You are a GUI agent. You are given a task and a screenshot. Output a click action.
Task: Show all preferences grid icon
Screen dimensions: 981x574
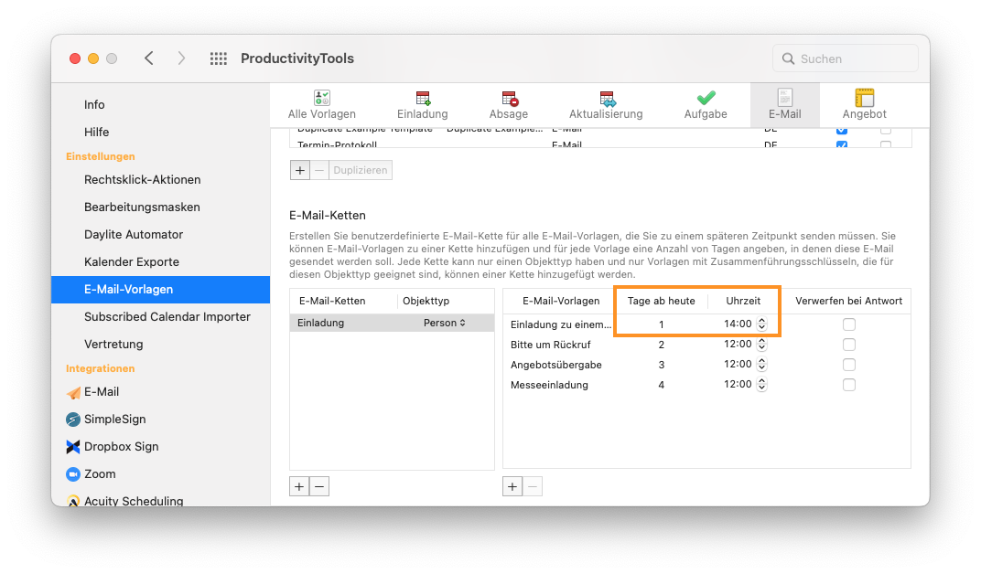point(219,58)
